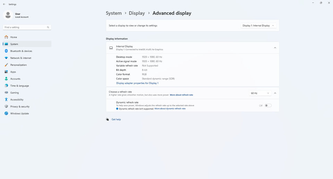Screen dimensions: 333x179
Task: Click the Active signal mode label
Action: coord(126,61)
